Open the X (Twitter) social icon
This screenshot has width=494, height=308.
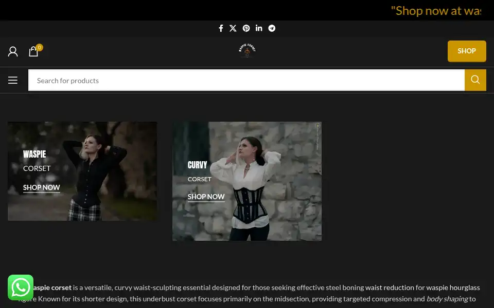coord(233,28)
